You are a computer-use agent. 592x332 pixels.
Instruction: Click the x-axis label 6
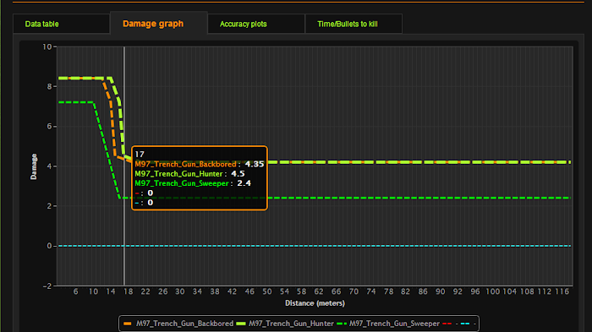click(x=75, y=291)
